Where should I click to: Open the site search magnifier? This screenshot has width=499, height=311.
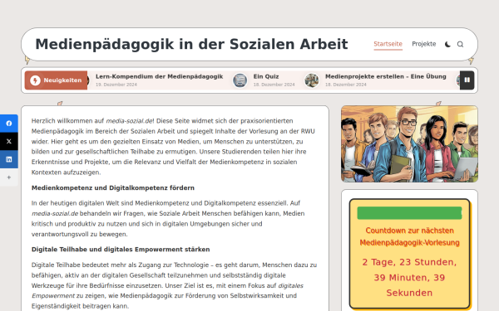(x=460, y=44)
